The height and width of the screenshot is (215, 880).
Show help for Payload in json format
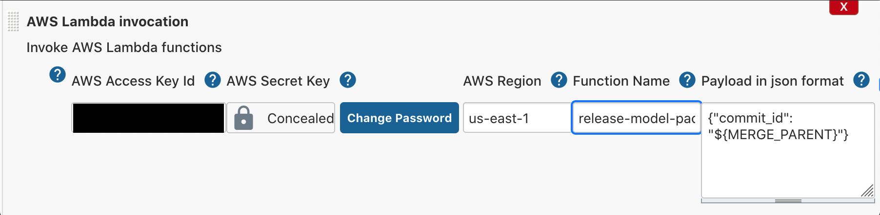tap(861, 80)
